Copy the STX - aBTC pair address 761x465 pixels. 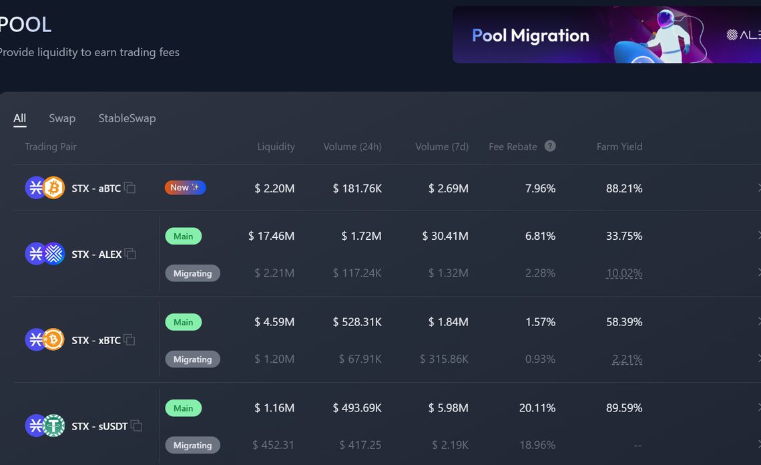(x=130, y=188)
